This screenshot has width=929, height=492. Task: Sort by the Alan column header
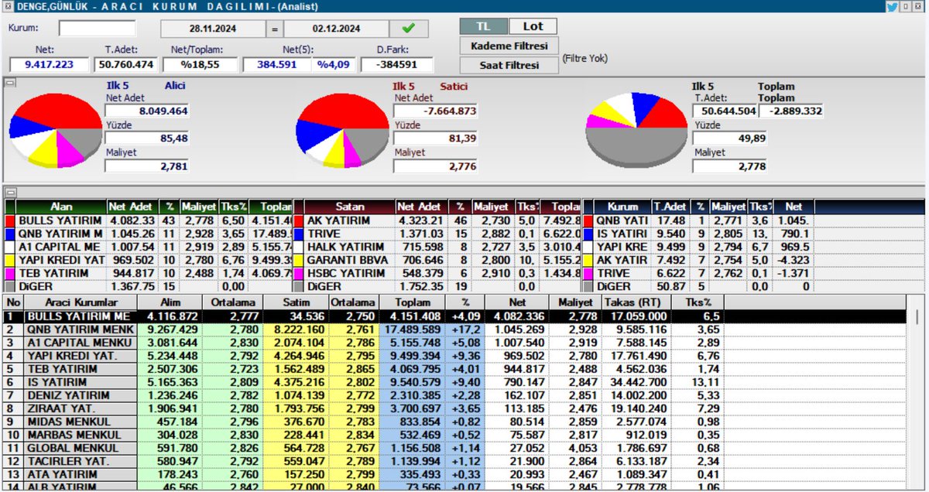(x=61, y=207)
